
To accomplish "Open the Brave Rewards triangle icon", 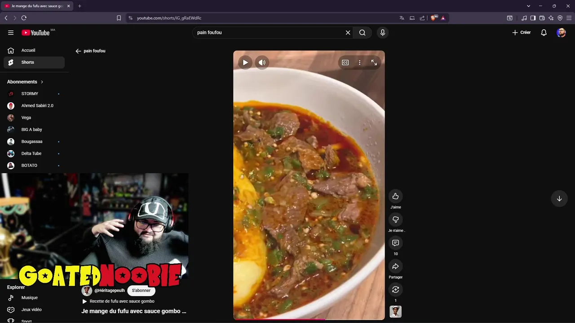I will point(443,18).
